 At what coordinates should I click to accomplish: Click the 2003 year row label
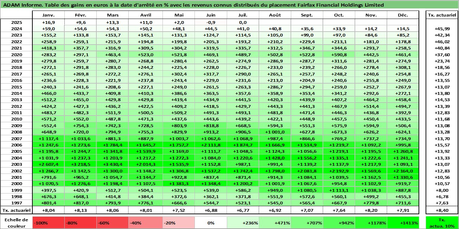(16, 164)
